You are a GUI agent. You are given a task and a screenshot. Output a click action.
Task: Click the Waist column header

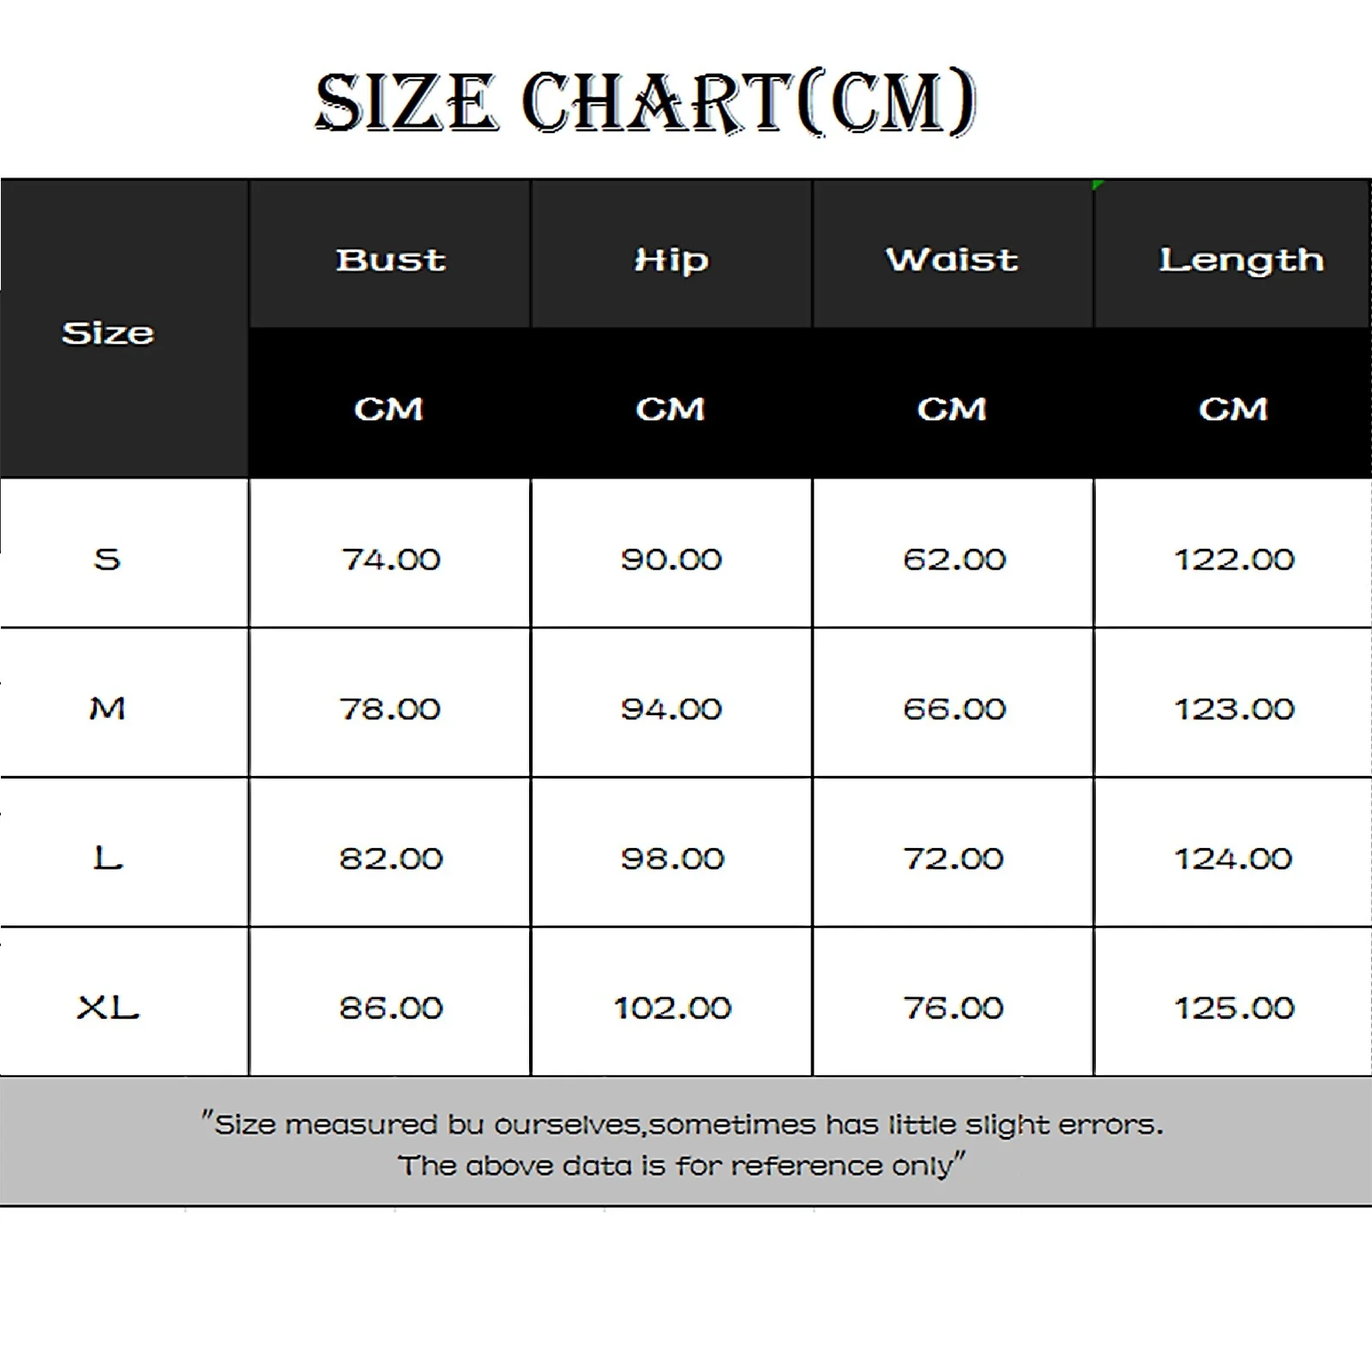(952, 259)
